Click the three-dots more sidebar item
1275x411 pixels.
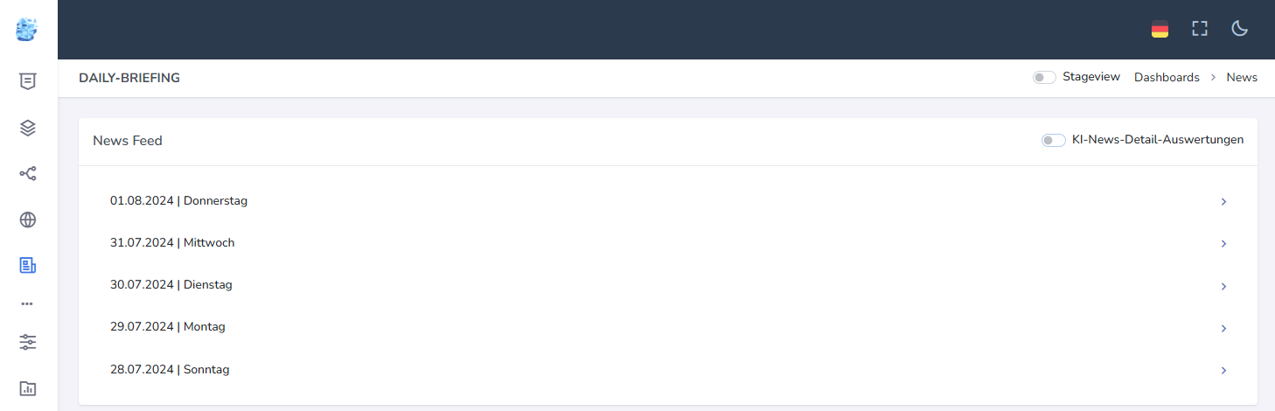pyautogui.click(x=27, y=303)
